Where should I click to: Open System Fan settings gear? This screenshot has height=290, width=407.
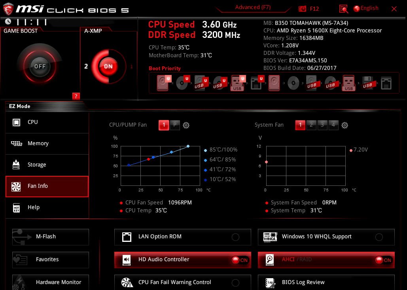tap(345, 125)
